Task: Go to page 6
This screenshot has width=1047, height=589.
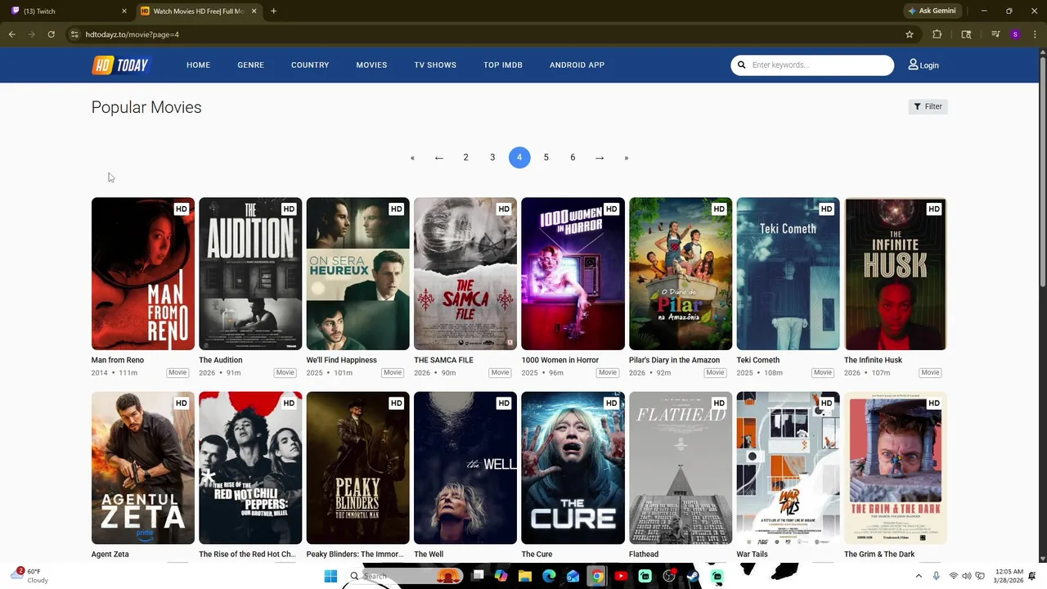Action: 573,158
